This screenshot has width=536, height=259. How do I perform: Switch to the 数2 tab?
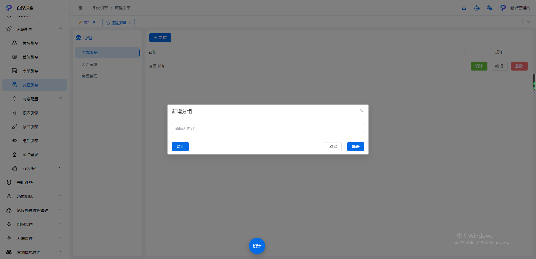click(87, 23)
